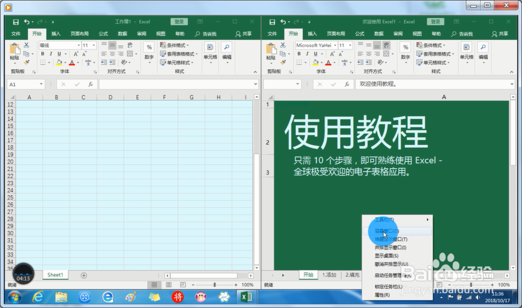This screenshot has width=522, height=308.
Task: Click the yellow fill color bucket in 工作簿1
Action: point(59,62)
